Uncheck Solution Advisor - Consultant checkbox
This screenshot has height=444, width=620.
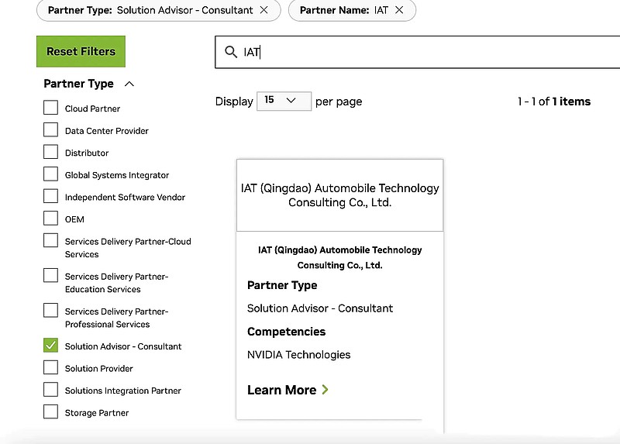point(50,345)
